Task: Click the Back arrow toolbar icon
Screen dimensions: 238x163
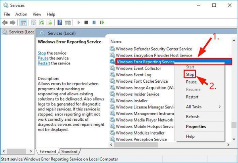Action: (5, 23)
